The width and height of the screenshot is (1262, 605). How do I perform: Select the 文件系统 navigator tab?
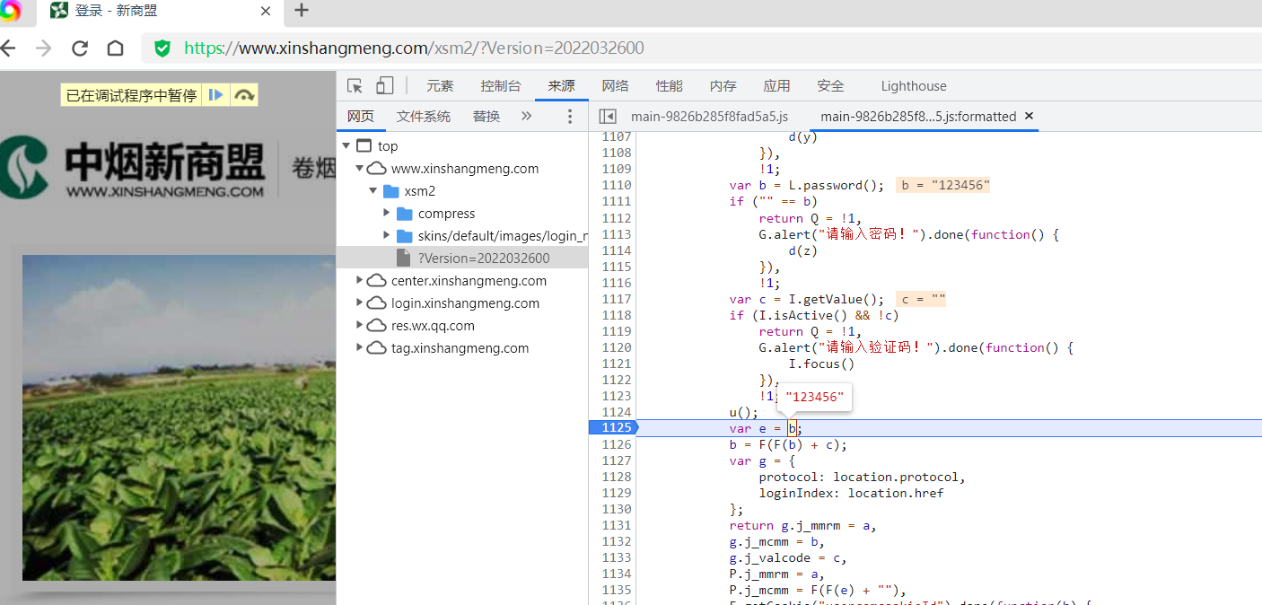pyautogui.click(x=424, y=116)
